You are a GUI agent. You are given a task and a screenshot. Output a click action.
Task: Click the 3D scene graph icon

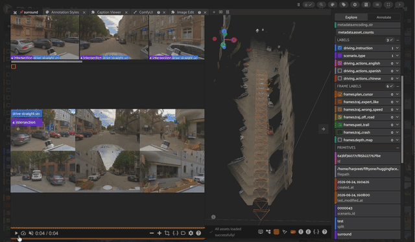point(268,232)
